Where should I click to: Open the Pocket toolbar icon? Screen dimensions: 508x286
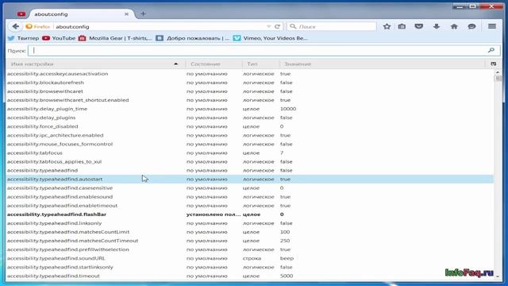[x=419, y=26]
